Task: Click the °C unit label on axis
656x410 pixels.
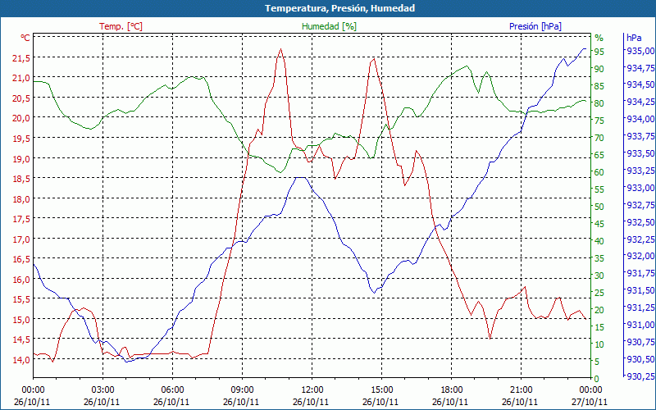Action: 25,38
